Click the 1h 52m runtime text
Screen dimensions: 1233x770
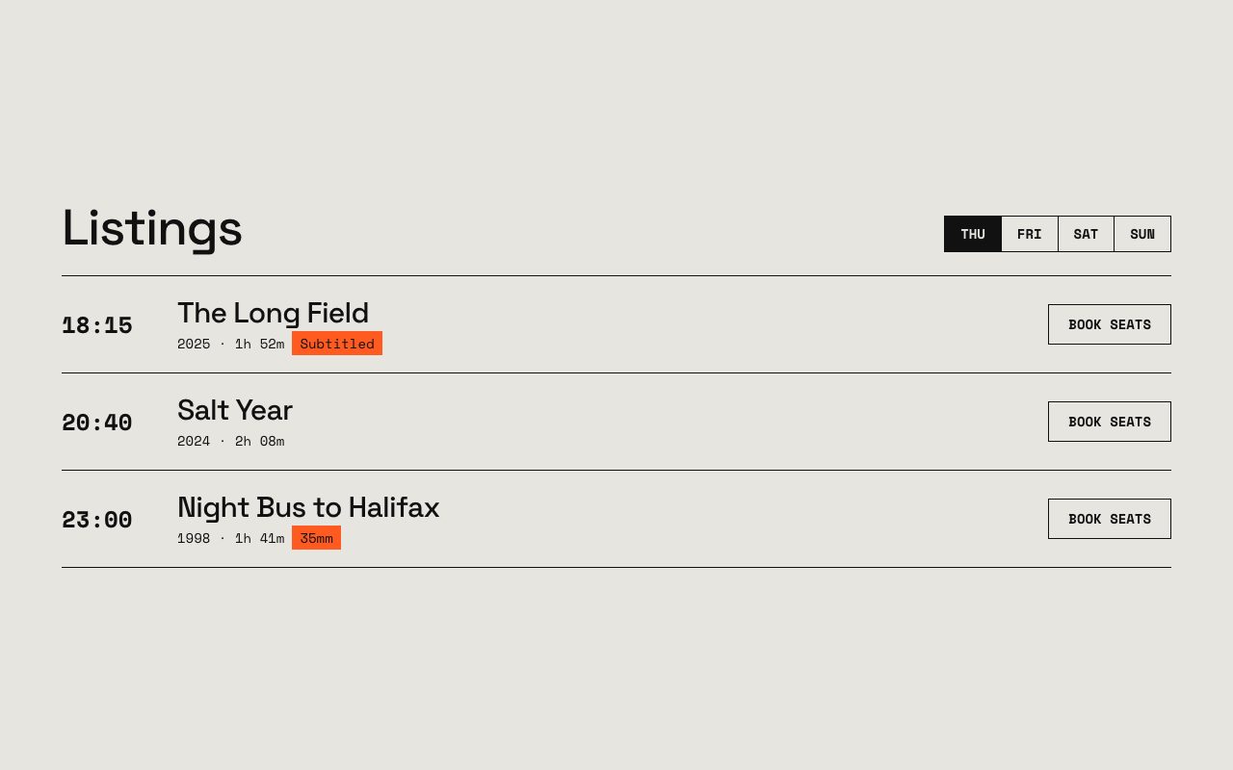point(259,344)
